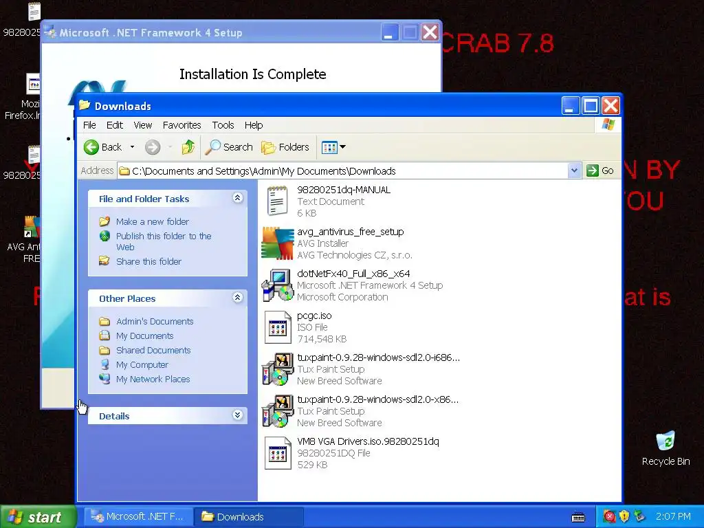Click the Back arrow icon in Downloads
The height and width of the screenshot is (528, 704).
click(91, 147)
